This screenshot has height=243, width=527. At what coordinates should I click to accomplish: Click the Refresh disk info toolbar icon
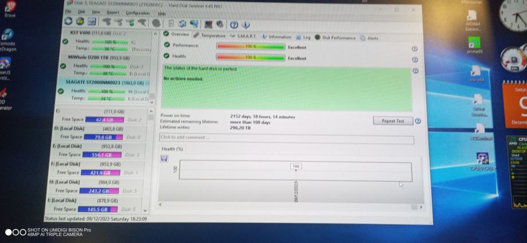[x=68, y=21]
